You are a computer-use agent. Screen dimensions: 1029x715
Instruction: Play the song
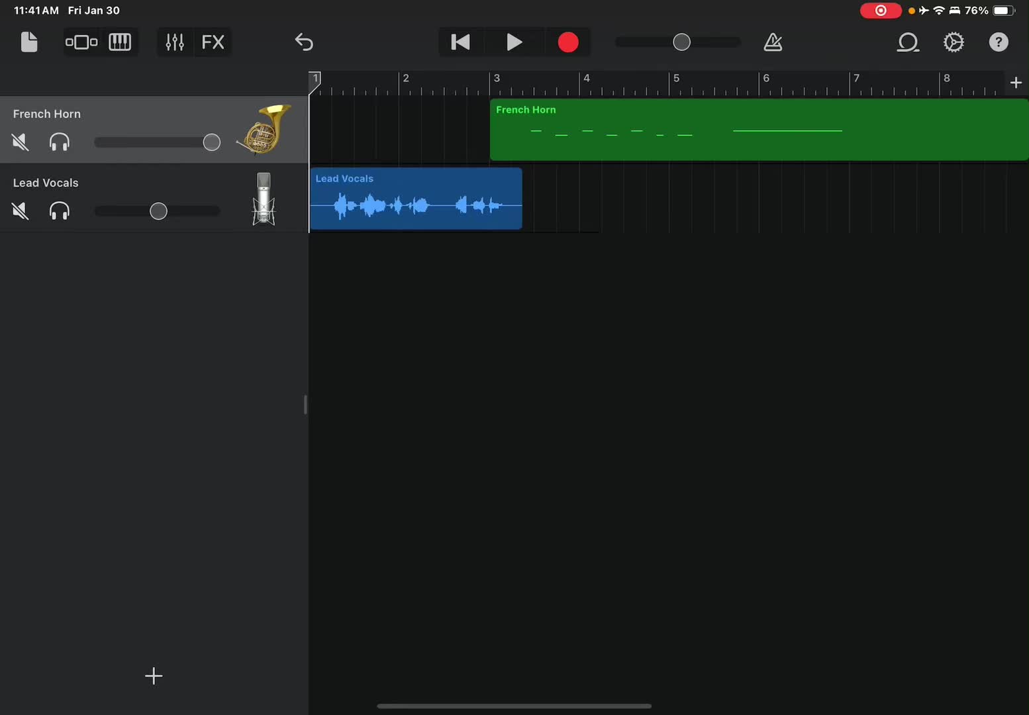click(x=514, y=42)
